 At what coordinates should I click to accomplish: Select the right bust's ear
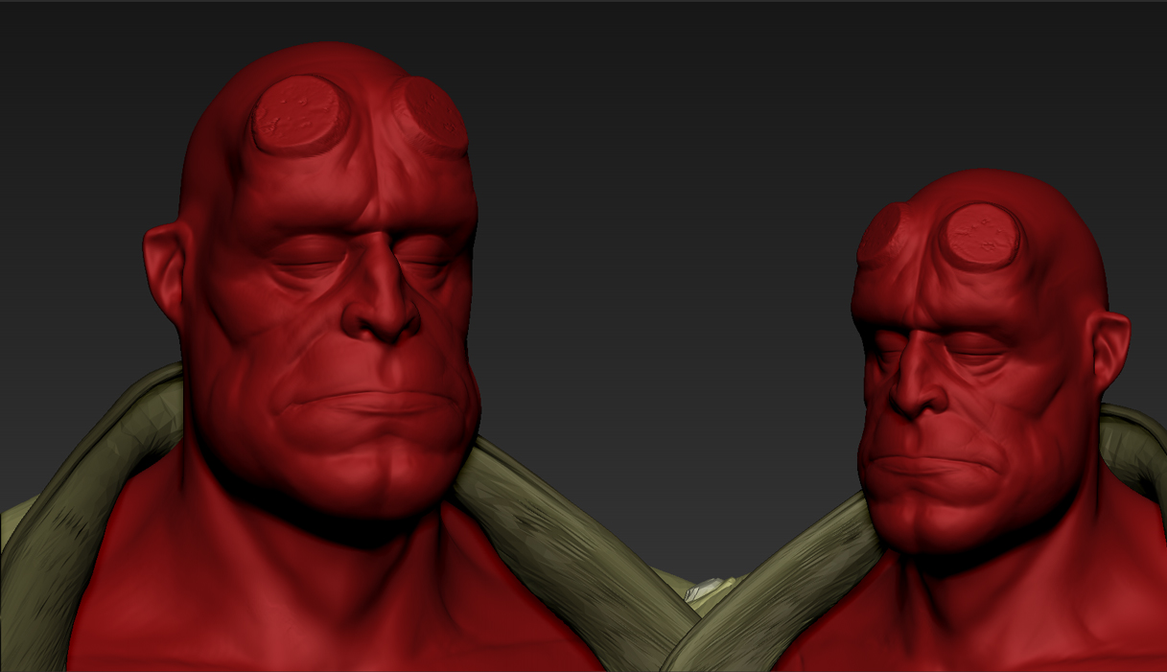click(x=1112, y=350)
